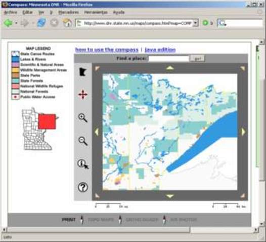The width and height of the screenshot is (266, 242).
Task: Select the identify info pointer tool
Action: pyautogui.click(x=83, y=164)
